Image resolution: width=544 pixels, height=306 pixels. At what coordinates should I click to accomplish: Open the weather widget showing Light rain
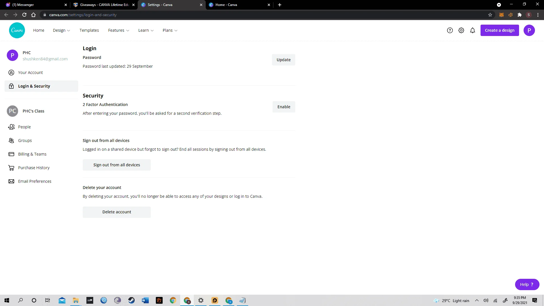(451, 301)
